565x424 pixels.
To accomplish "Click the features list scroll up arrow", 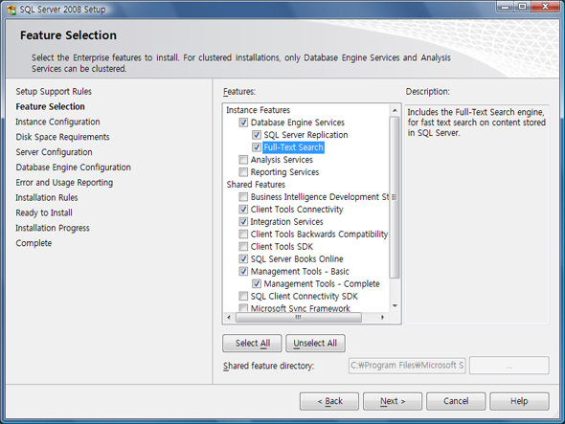I will pos(395,110).
